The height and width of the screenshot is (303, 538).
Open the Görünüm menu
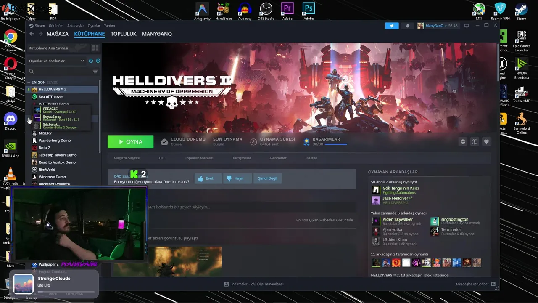click(56, 26)
